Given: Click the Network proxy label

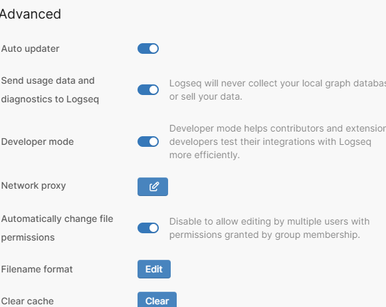Looking at the screenshot, I should (x=33, y=185).
